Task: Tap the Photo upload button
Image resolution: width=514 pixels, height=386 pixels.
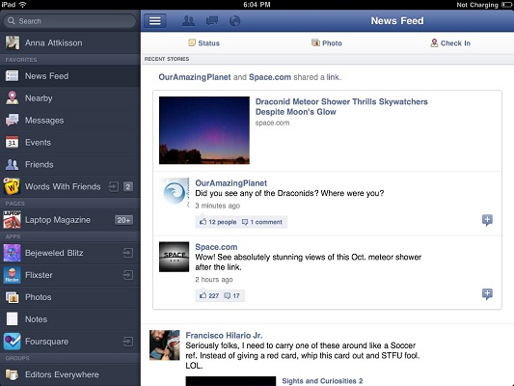Action: point(327,43)
